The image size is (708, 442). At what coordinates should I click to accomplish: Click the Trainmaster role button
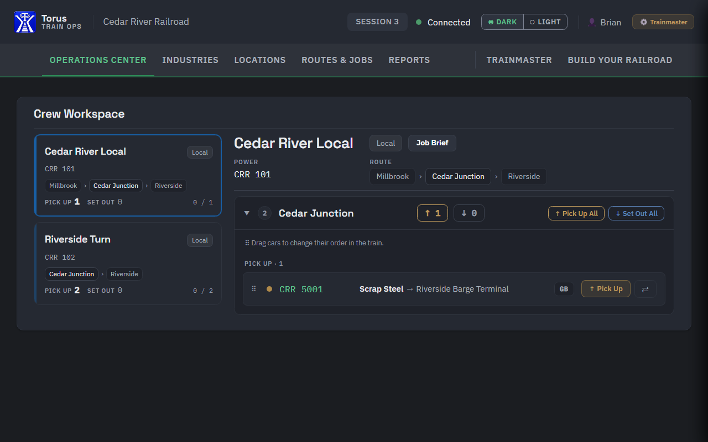point(663,22)
